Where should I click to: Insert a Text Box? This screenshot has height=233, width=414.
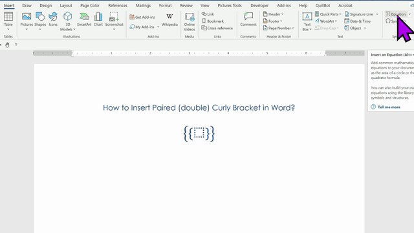[307, 21]
